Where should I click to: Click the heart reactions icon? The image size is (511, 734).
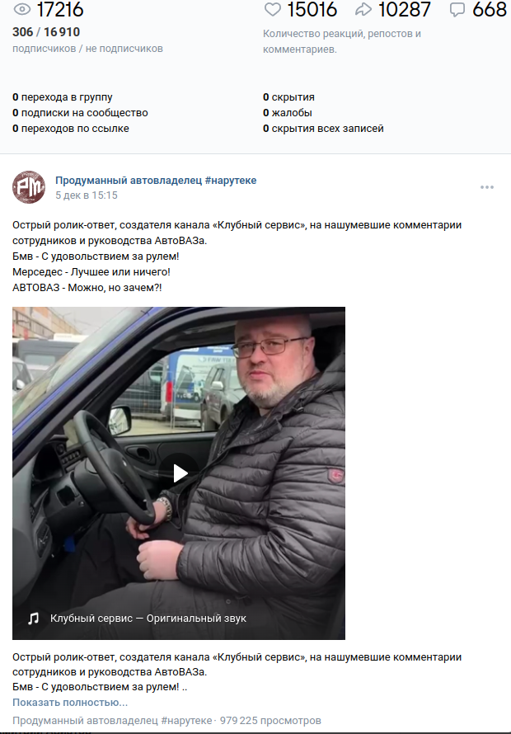pos(272,9)
